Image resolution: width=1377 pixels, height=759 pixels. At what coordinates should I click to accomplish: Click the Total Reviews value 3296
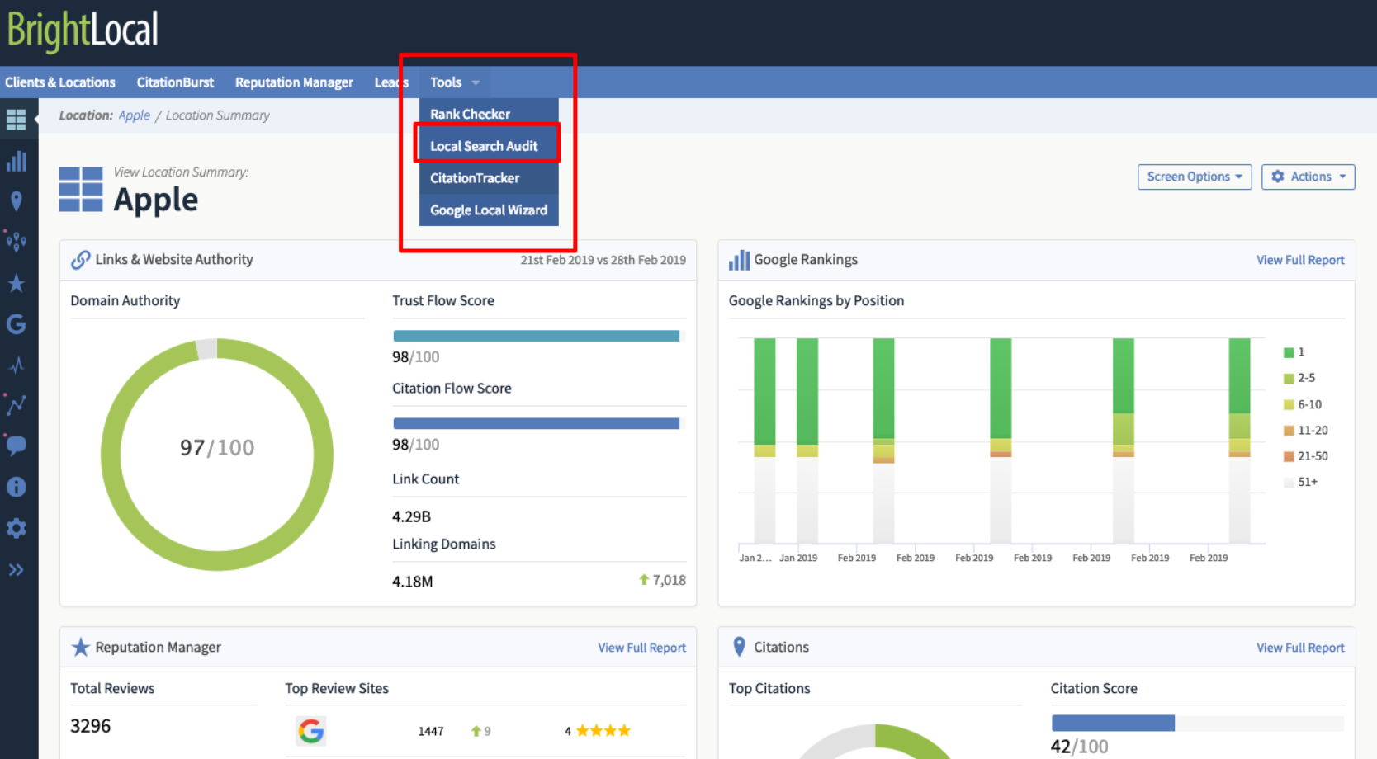coord(91,726)
